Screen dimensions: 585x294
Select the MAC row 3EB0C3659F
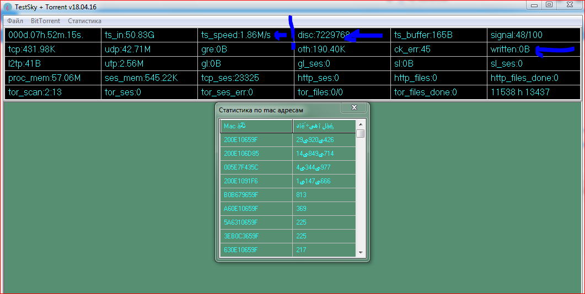[x=256, y=236]
